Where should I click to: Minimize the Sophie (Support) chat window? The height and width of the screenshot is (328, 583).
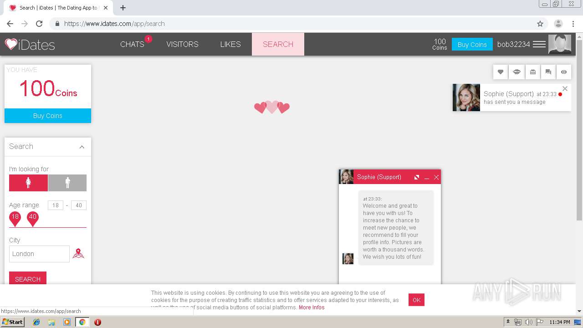[427, 177]
